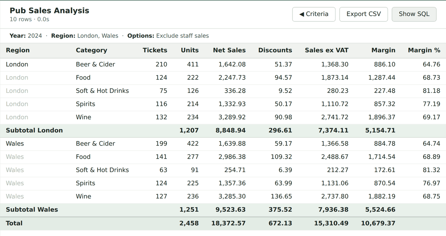Select Wales Wine margin 1,882.19
Screen dimensions: 446x236
coord(382,196)
